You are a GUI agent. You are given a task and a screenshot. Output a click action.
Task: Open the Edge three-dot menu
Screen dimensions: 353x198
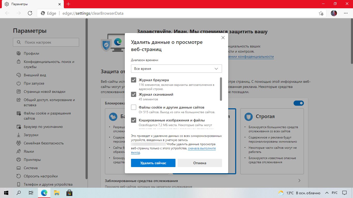tap(346, 13)
